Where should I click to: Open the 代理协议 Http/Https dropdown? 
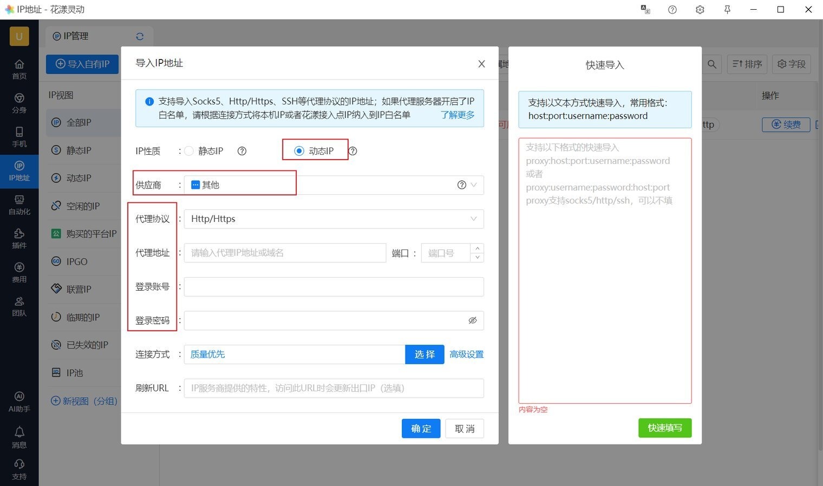pyautogui.click(x=333, y=219)
